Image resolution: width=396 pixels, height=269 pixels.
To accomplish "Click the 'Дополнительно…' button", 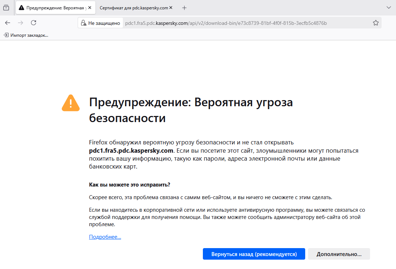I will 339,254.
